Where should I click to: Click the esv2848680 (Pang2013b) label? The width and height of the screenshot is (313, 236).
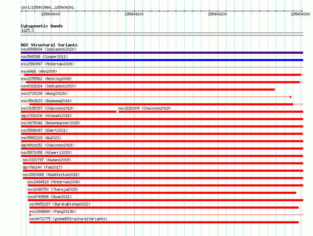(x=52, y=211)
